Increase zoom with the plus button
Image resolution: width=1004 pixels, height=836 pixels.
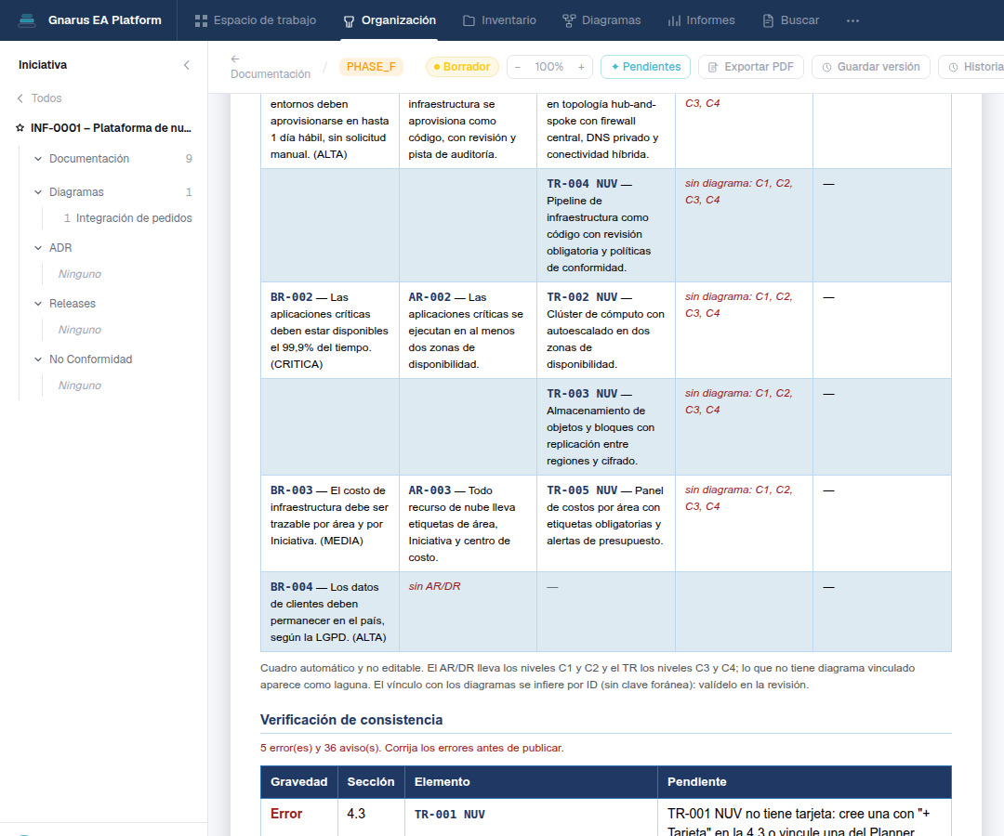coord(581,67)
